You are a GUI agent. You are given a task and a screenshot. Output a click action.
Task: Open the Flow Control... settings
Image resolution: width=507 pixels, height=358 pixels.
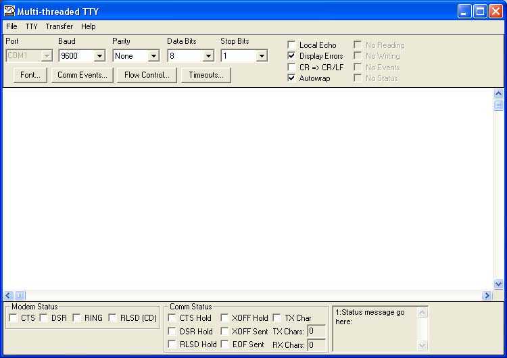point(147,75)
